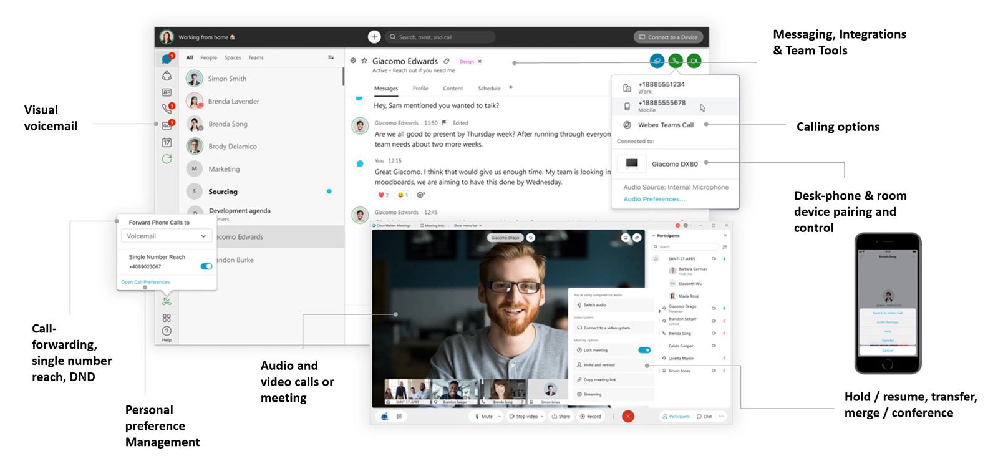Open the Audio Preferences link
Screen dimensions: 998x461
[x=654, y=199]
